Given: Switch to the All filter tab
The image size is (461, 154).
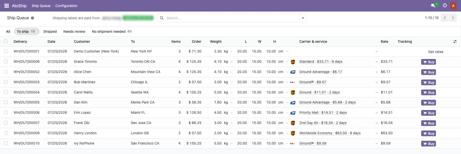Looking at the screenshot, I should pyautogui.click(x=8, y=31).
